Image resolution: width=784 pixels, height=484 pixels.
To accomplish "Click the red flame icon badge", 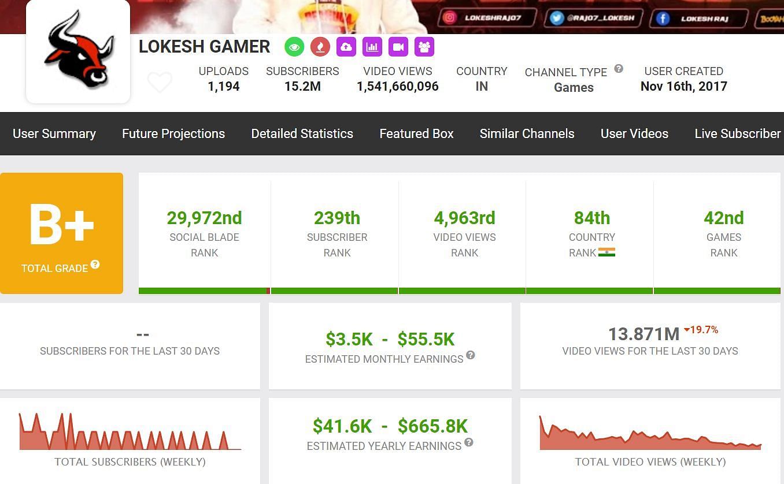I will pos(320,47).
